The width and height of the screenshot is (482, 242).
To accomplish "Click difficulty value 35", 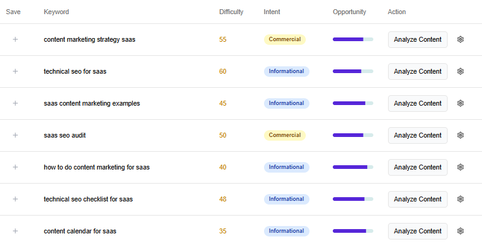I will click(x=222, y=232).
